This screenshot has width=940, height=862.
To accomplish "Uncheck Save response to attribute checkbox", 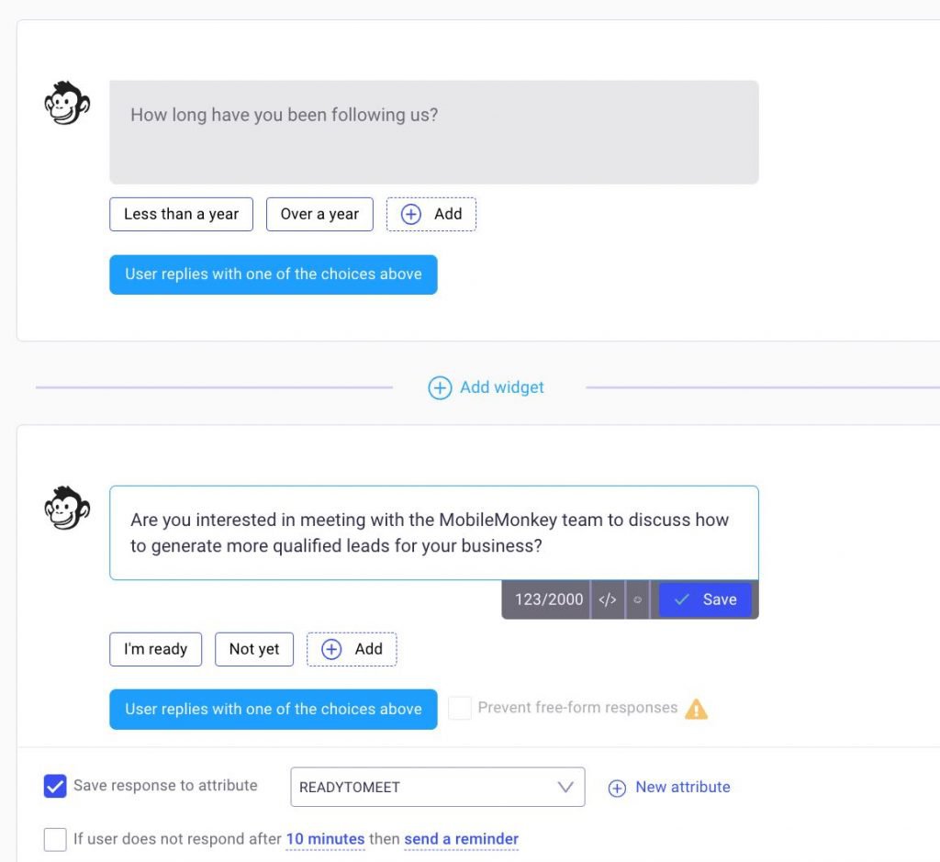I will (55, 786).
